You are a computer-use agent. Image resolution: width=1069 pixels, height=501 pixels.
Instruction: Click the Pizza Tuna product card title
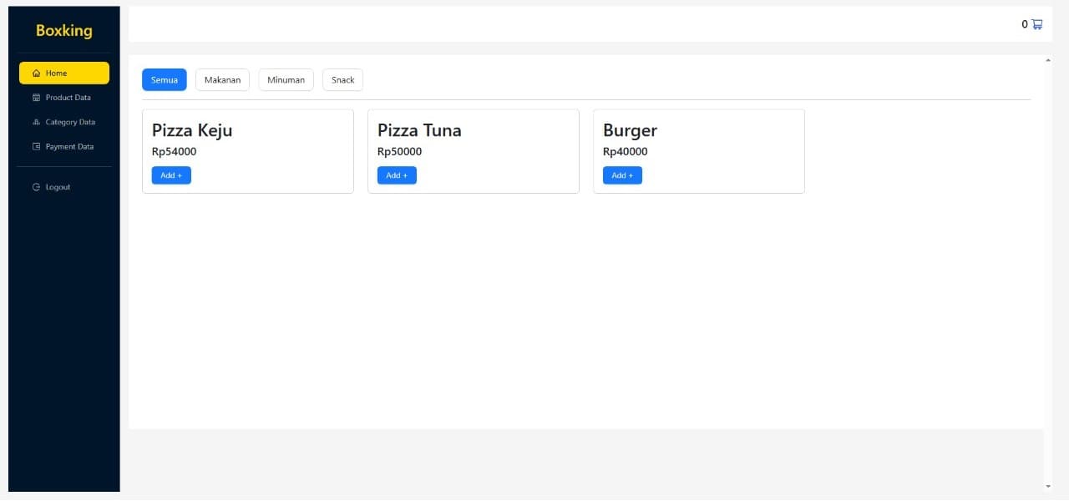pyautogui.click(x=419, y=130)
